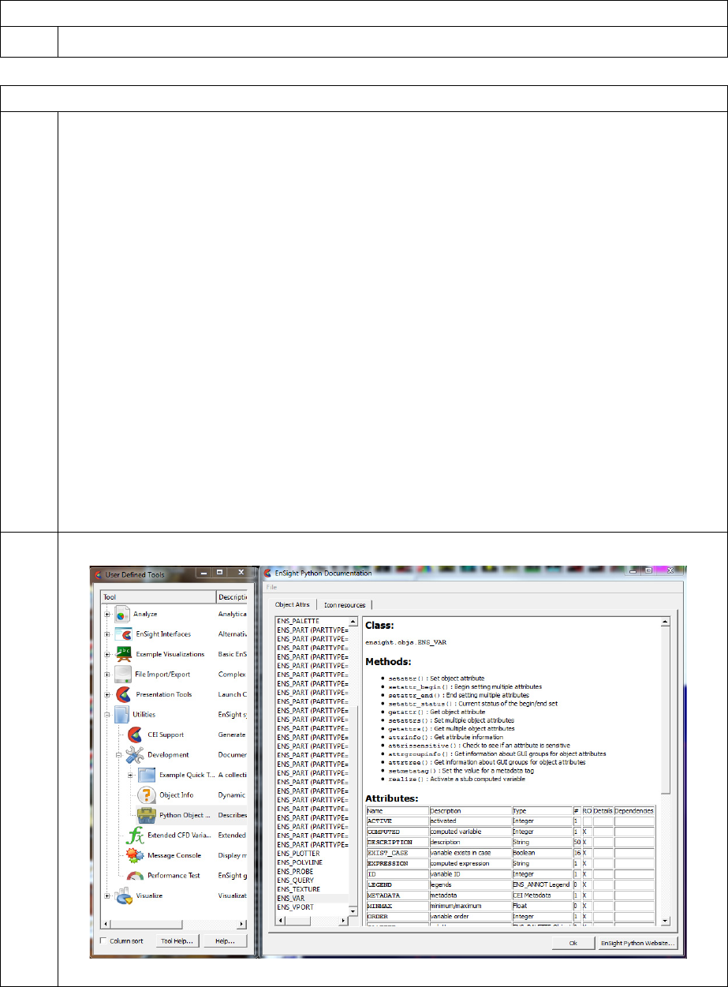Expand the Example Quick Tools node

(x=131, y=775)
